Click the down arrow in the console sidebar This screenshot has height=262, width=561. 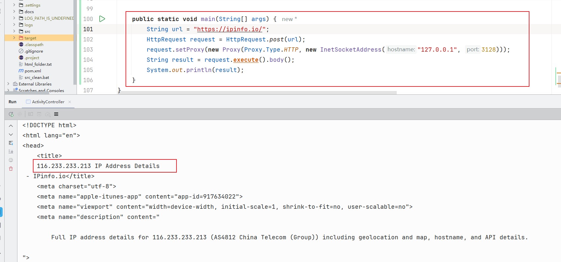click(x=11, y=134)
